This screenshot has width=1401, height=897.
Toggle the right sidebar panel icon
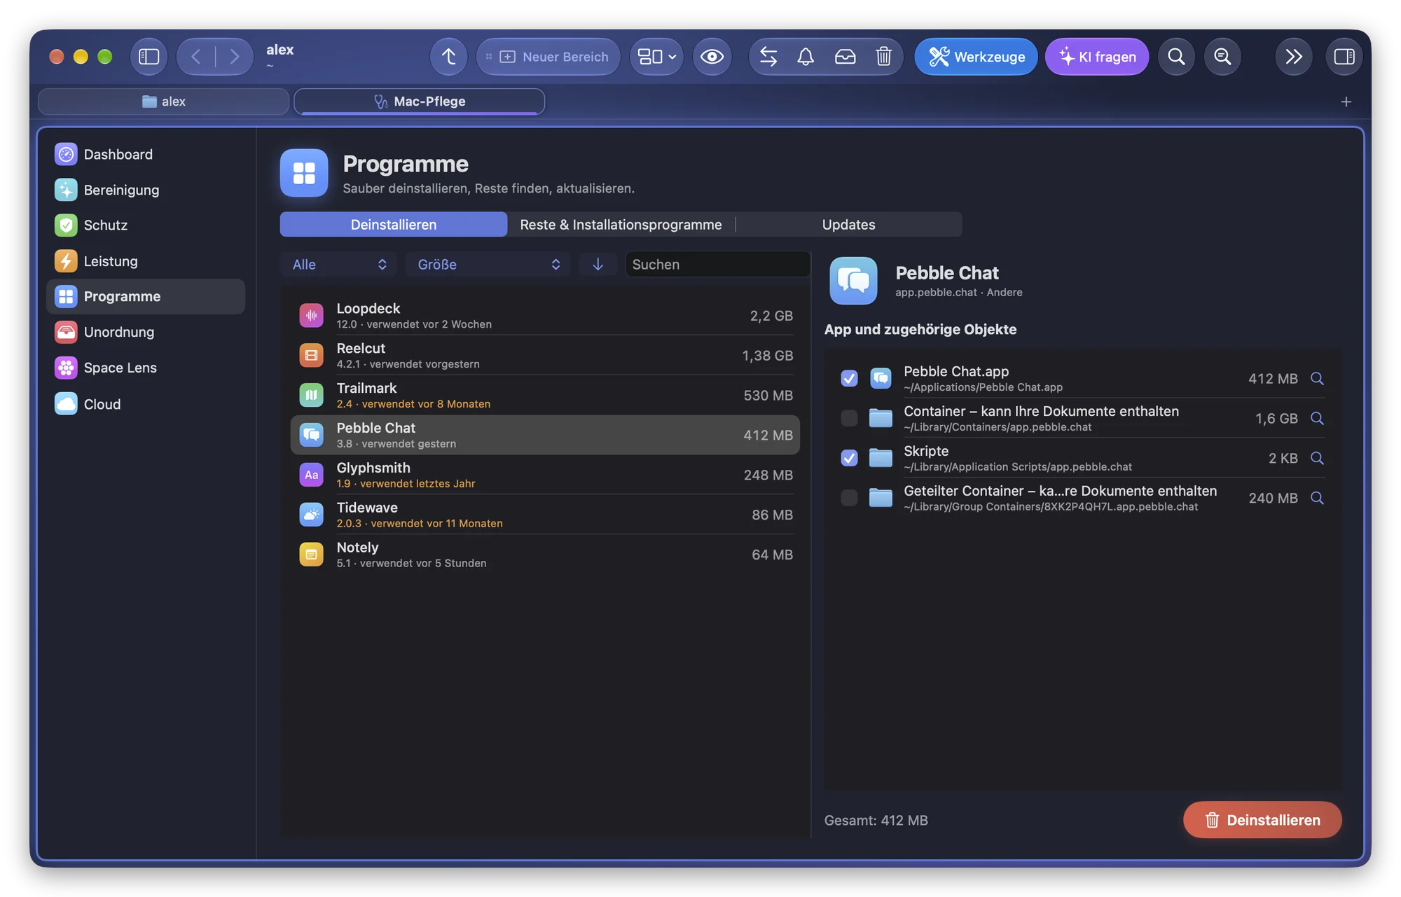coord(1344,57)
